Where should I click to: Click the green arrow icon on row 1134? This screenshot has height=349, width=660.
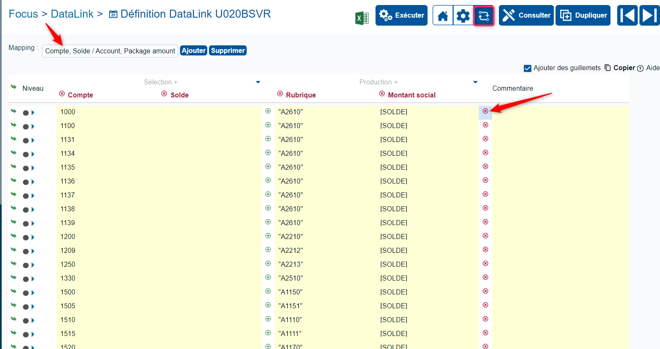13,152
